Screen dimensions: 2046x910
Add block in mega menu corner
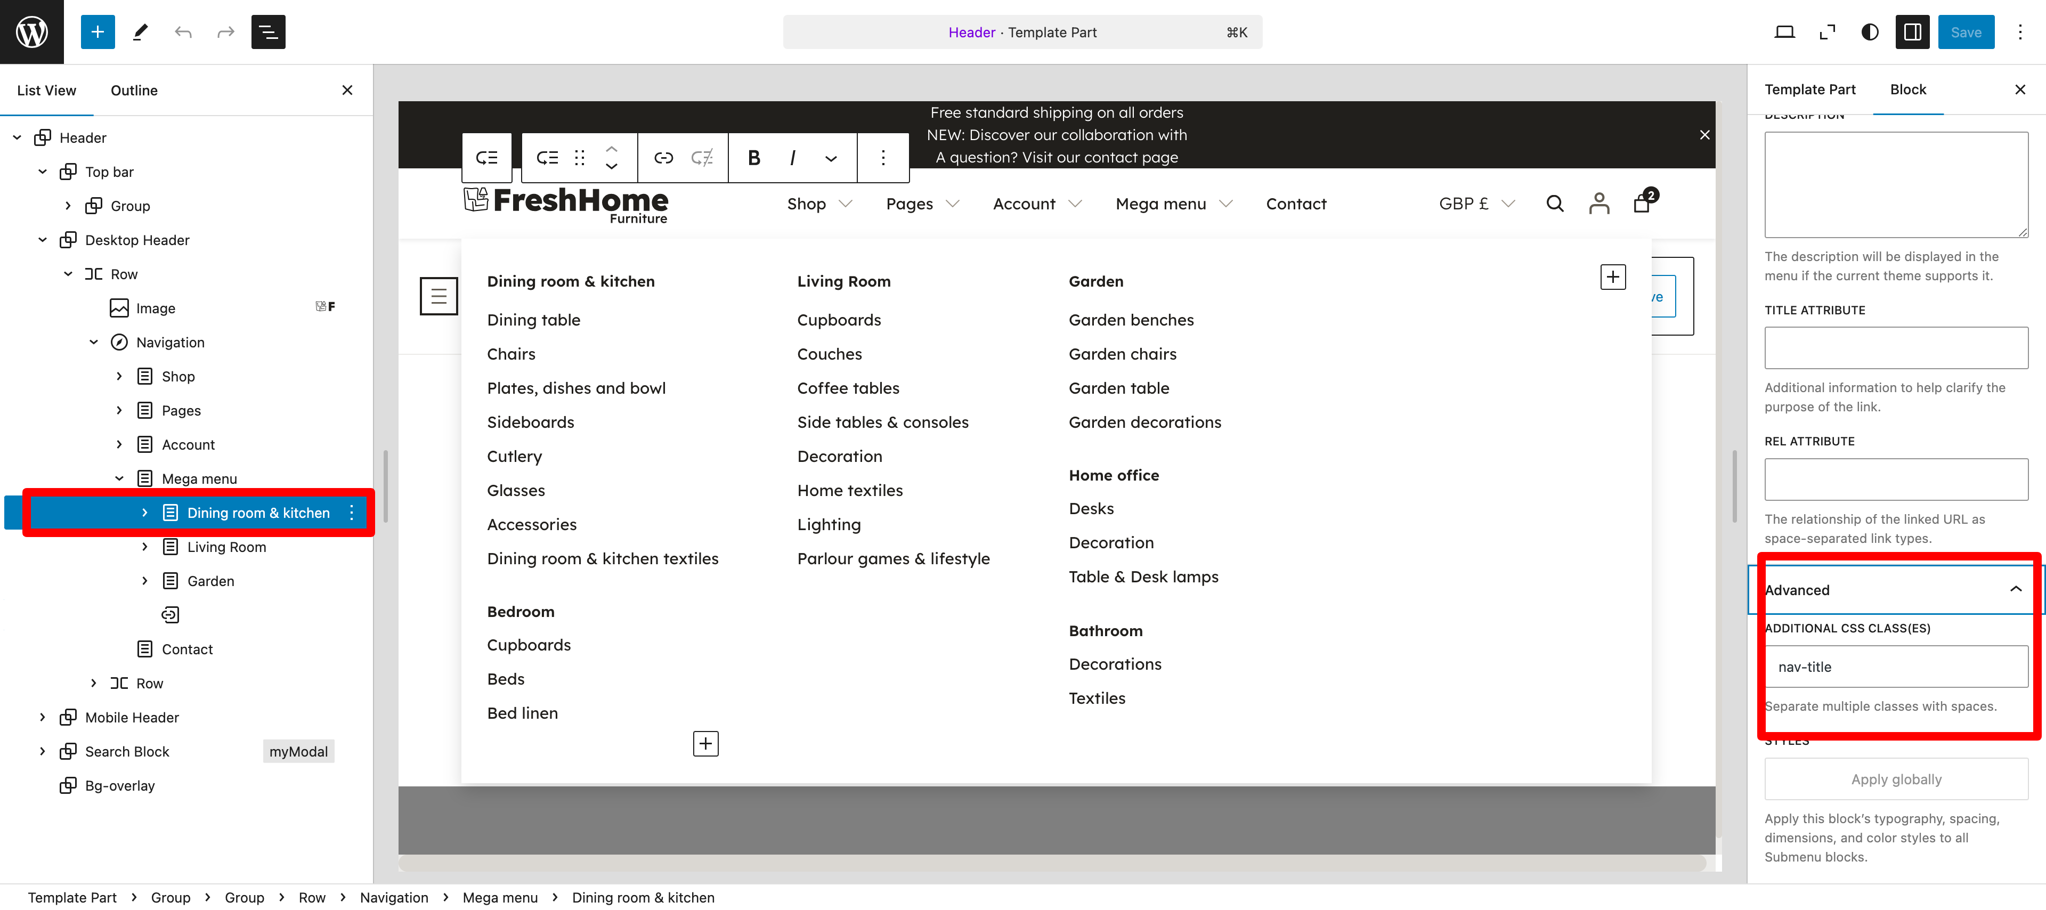tap(1612, 277)
